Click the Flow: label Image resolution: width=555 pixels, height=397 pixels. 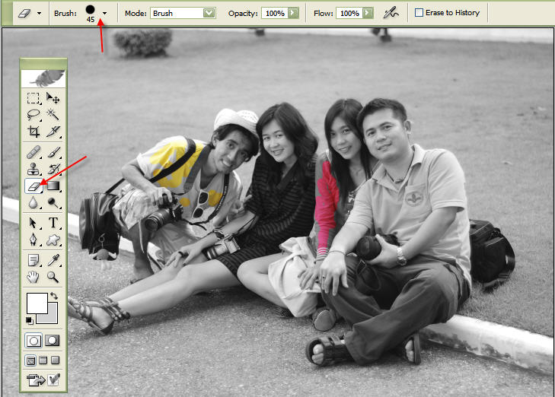(x=323, y=14)
